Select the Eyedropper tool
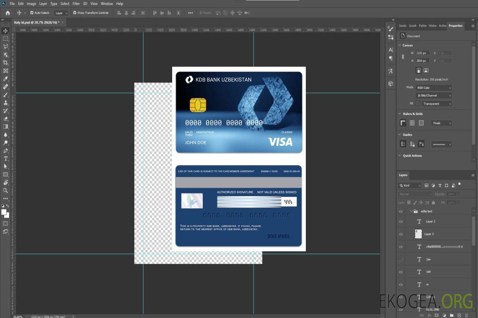 pyautogui.click(x=5, y=79)
